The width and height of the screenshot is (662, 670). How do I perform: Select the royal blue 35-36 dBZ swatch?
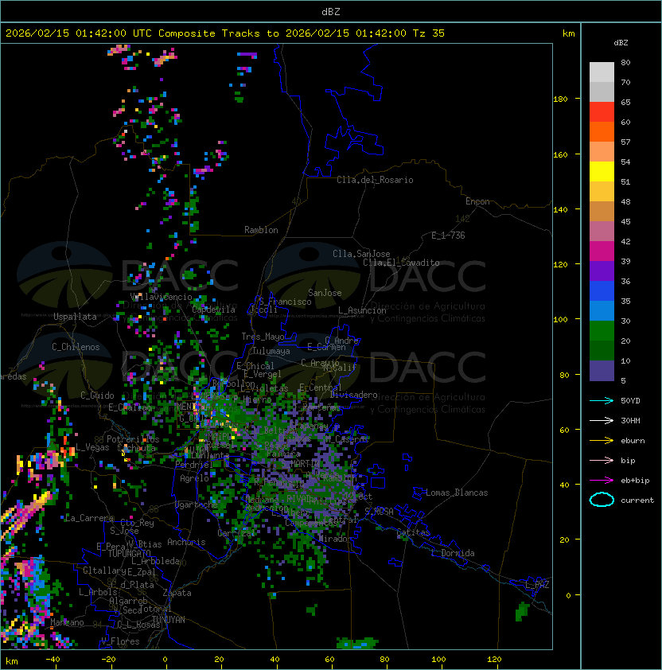coord(602,290)
